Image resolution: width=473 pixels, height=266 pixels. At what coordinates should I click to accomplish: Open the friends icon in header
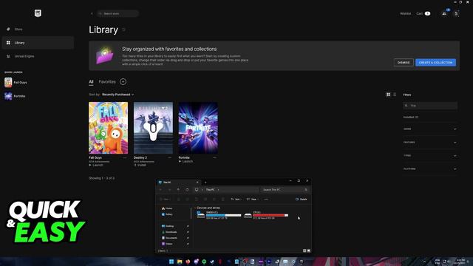pos(444,13)
